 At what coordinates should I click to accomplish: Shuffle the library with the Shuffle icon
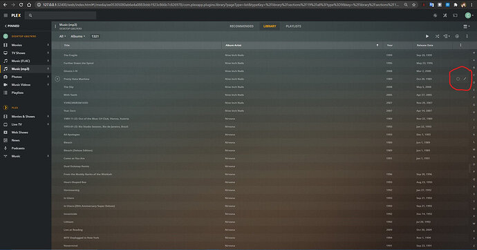click(x=437, y=37)
